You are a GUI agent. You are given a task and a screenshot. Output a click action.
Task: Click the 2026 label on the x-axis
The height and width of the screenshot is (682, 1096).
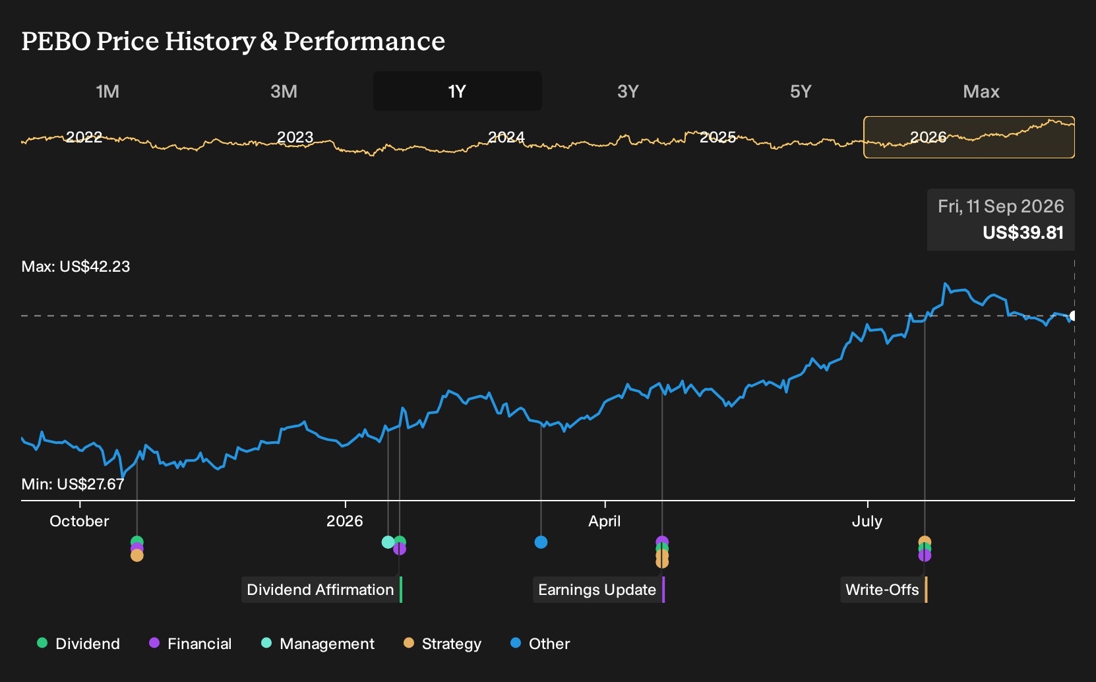click(x=345, y=521)
